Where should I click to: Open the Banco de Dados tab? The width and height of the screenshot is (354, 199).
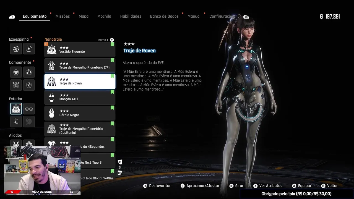(164, 16)
